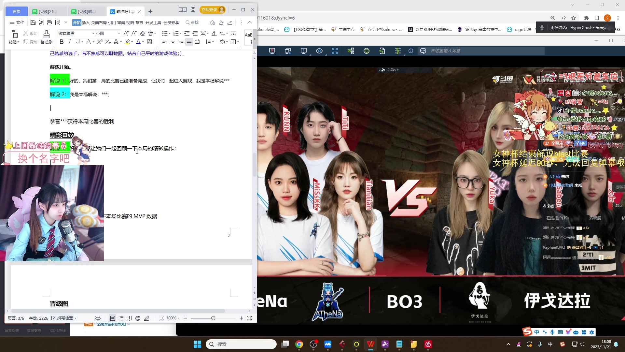Center align the paragraph
This screenshot has width=625, height=352.
[x=173, y=42]
